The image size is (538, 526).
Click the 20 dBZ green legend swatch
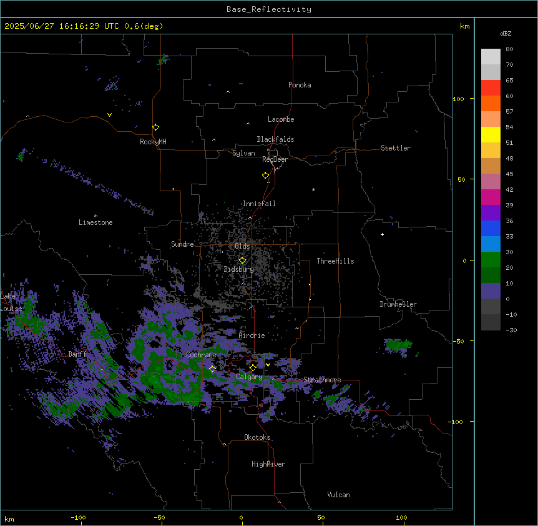coord(491,275)
